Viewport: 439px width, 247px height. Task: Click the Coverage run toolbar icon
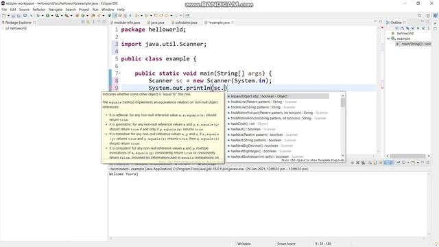[x=57, y=16]
